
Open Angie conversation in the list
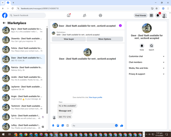pyautogui.click(x=23, y=98)
